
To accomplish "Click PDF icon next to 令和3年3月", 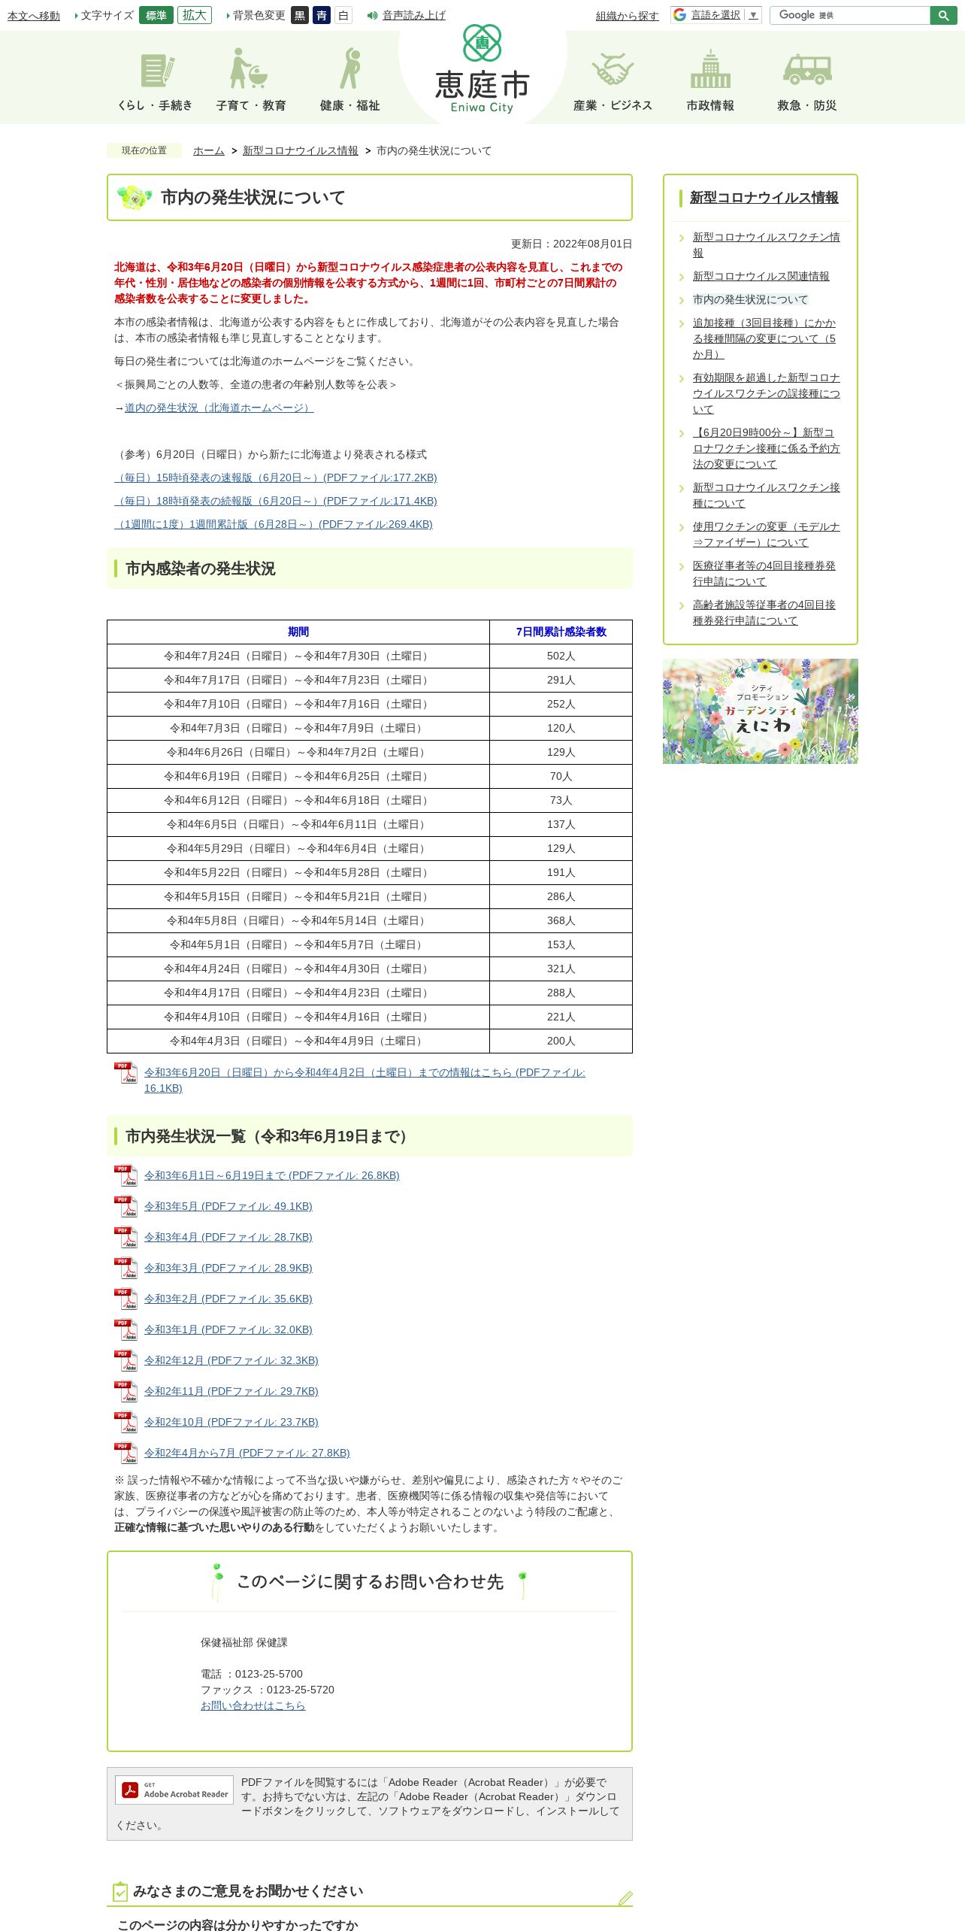I will pyautogui.click(x=126, y=1268).
